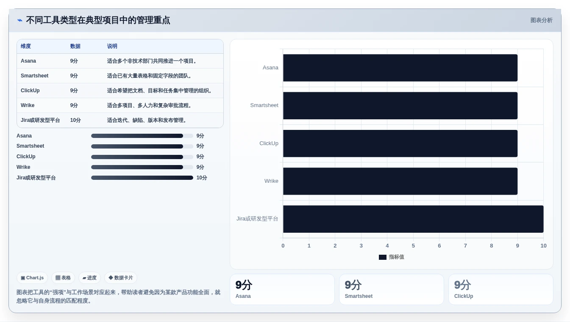The height and width of the screenshot is (322, 570).
Task: Click the Wrike bar in the chart
Action: tap(400, 181)
